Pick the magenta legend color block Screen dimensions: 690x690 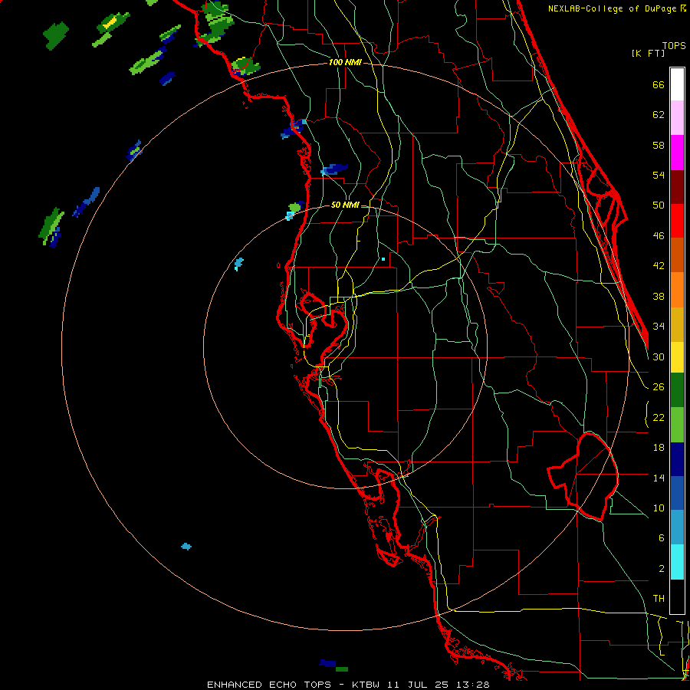click(x=677, y=153)
